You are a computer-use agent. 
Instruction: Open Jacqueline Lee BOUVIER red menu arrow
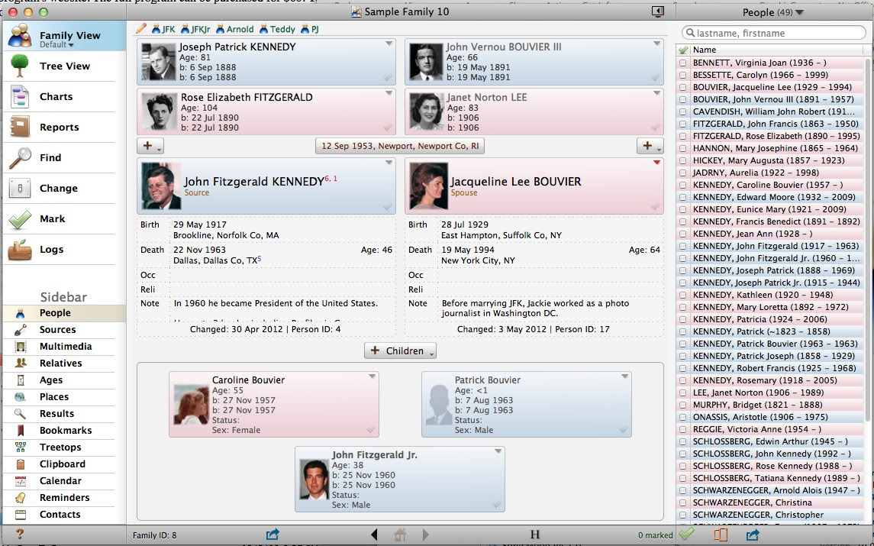(x=656, y=163)
